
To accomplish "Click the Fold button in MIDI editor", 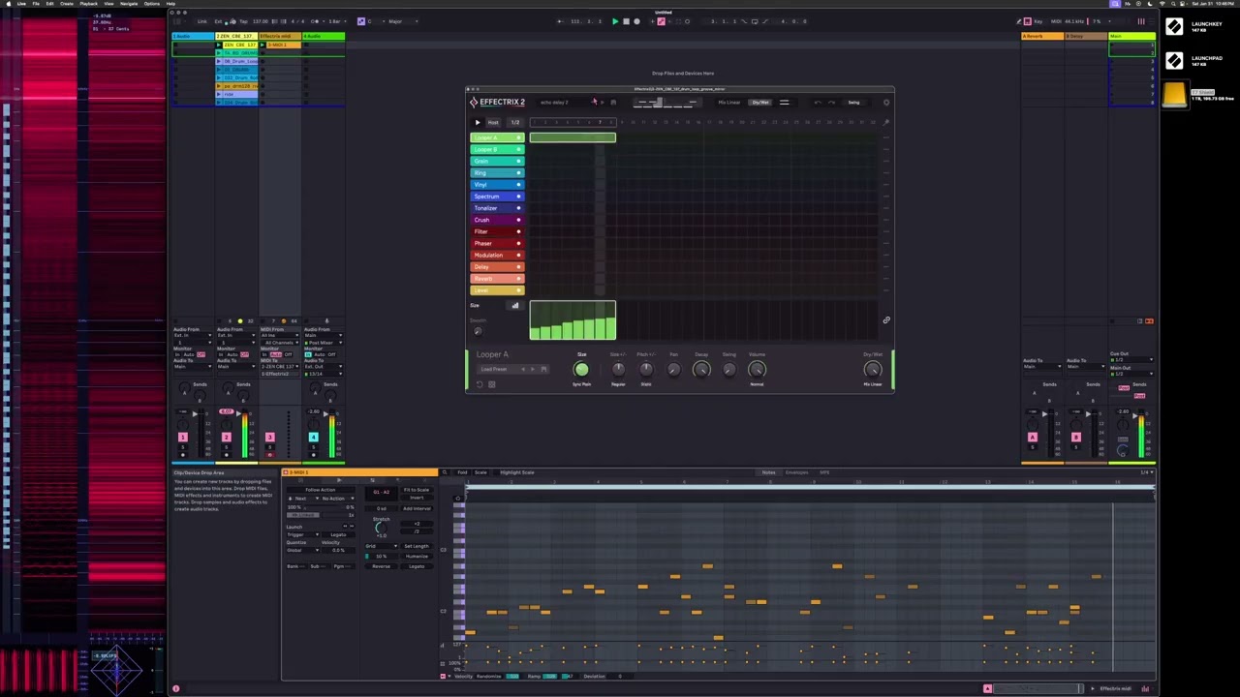I will coord(462,472).
